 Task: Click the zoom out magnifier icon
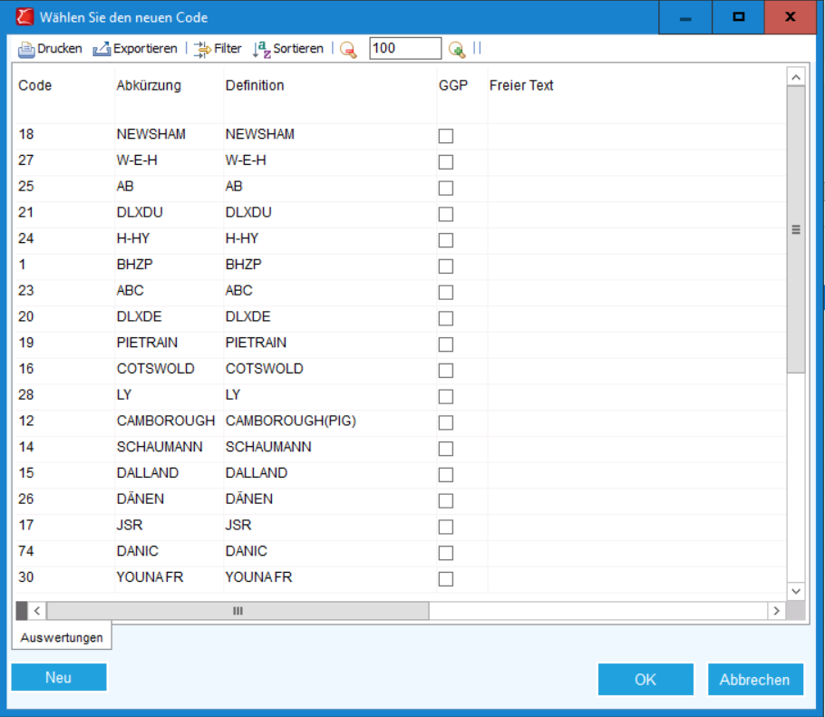pyautogui.click(x=348, y=50)
